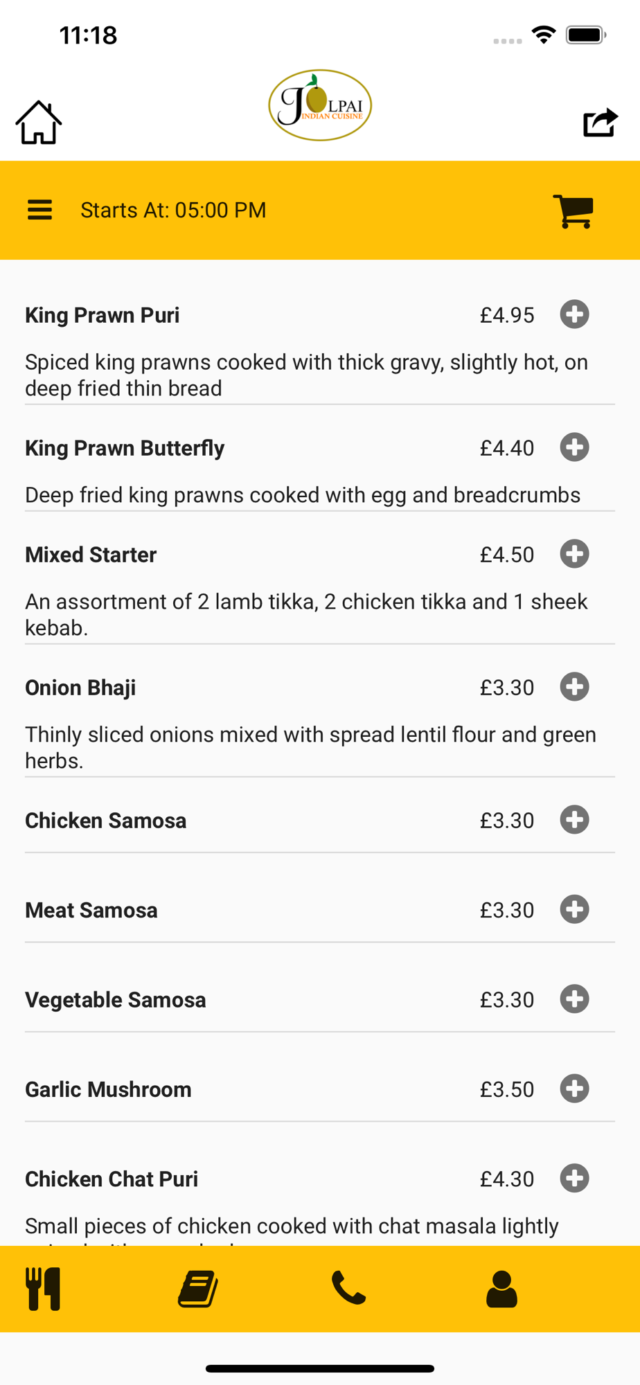Select the phone call tab
Viewport: 640px width, 1385px height.
click(x=348, y=1288)
